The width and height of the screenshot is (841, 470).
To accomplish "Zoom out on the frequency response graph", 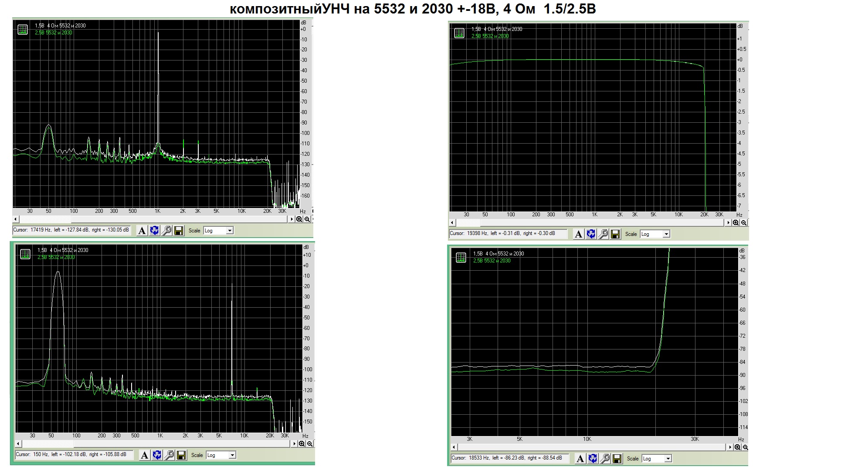I will tap(744, 223).
